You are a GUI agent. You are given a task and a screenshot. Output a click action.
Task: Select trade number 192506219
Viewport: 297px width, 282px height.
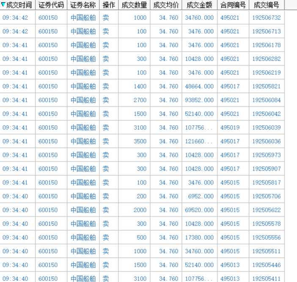267,72
